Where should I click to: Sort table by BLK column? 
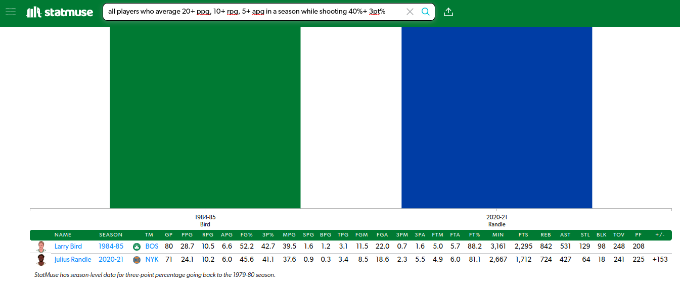[601, 235]
